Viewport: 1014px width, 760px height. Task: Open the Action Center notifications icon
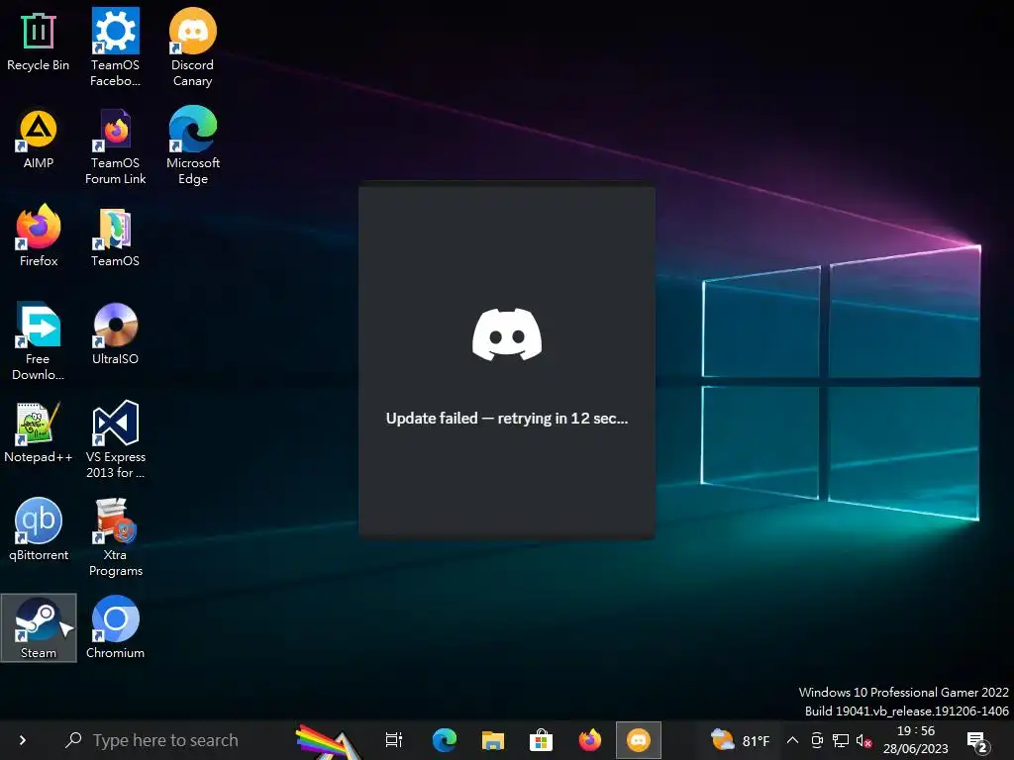click(x=977, y=742)
